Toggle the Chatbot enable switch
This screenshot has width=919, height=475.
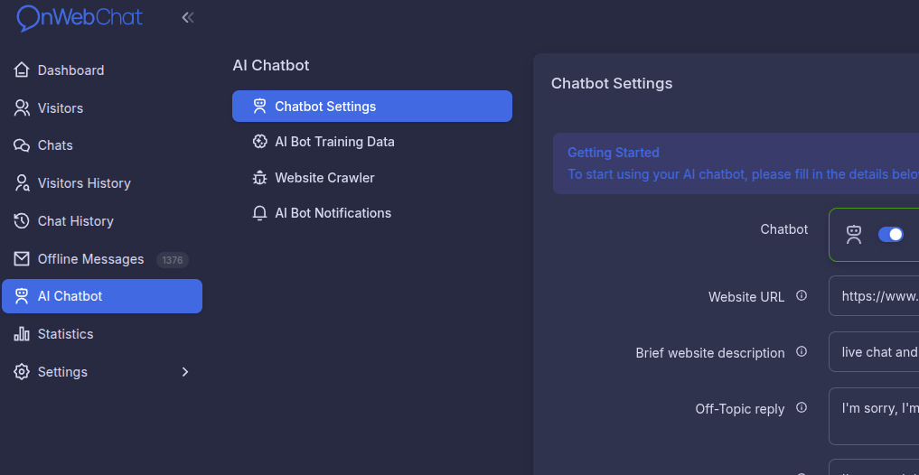click(890, 235)
